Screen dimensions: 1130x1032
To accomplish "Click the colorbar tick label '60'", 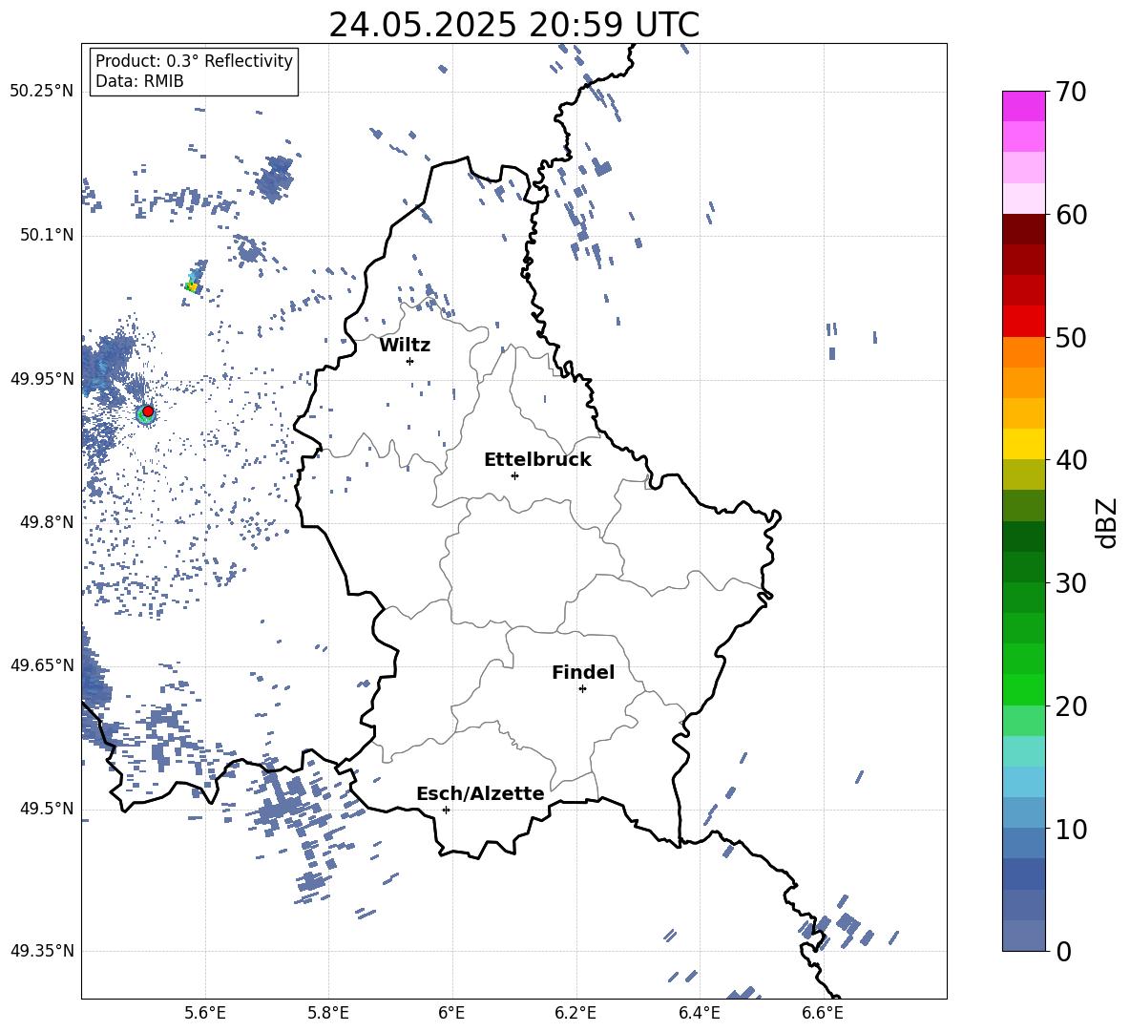I will pyautogui.click(x=1070, y=214).
